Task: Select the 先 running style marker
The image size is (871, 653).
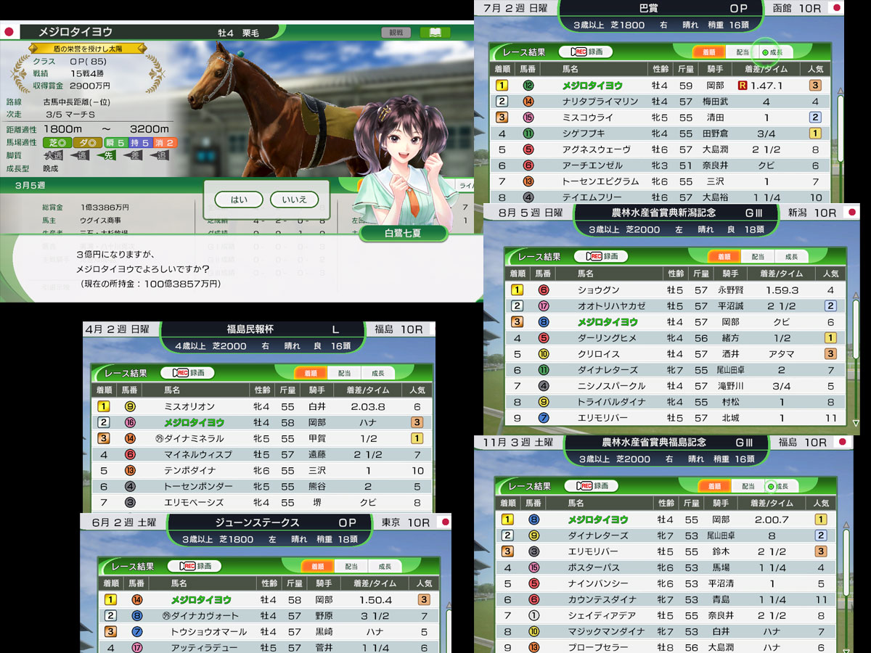Action: (105, 155)
